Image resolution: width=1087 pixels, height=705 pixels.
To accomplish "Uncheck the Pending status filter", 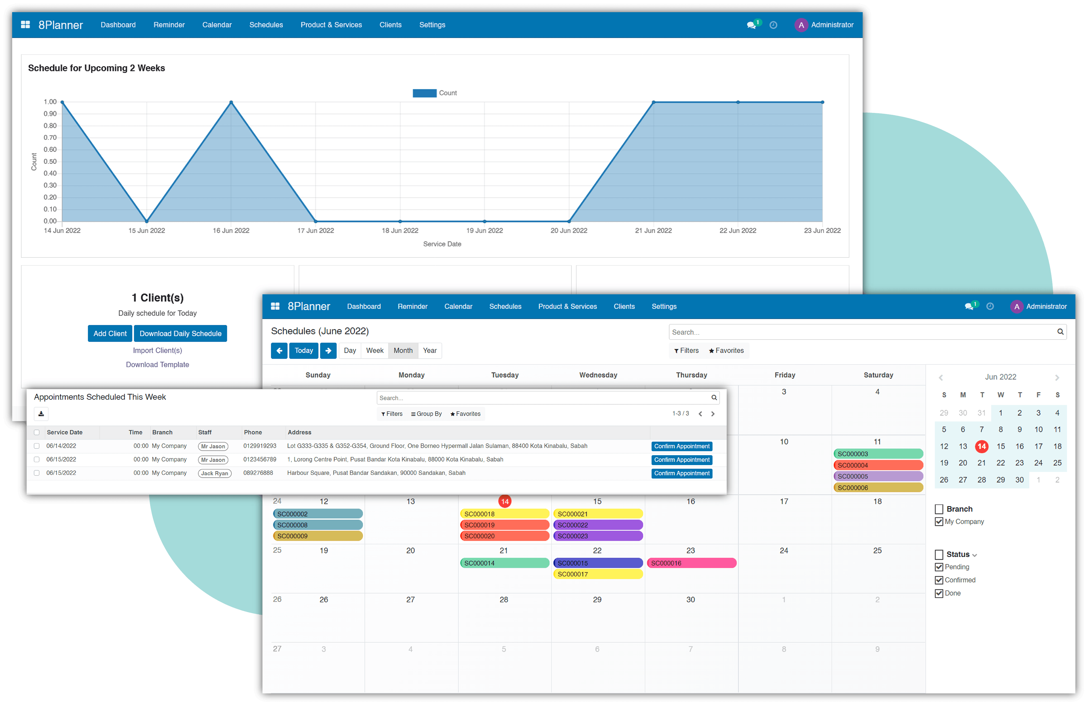I will tap(939, 567).
